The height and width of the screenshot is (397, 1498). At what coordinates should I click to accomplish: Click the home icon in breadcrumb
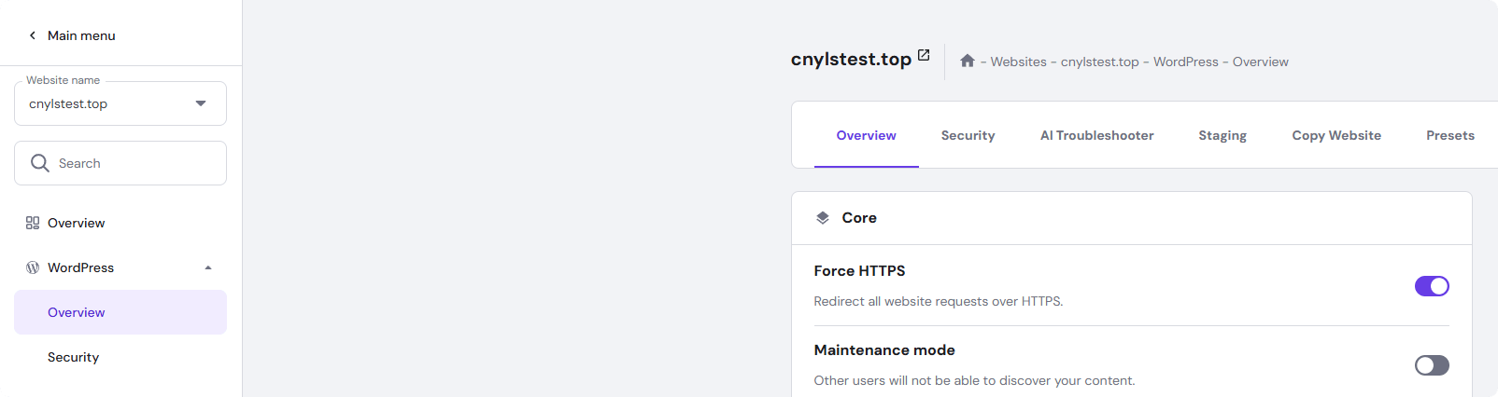coord(968,62)
